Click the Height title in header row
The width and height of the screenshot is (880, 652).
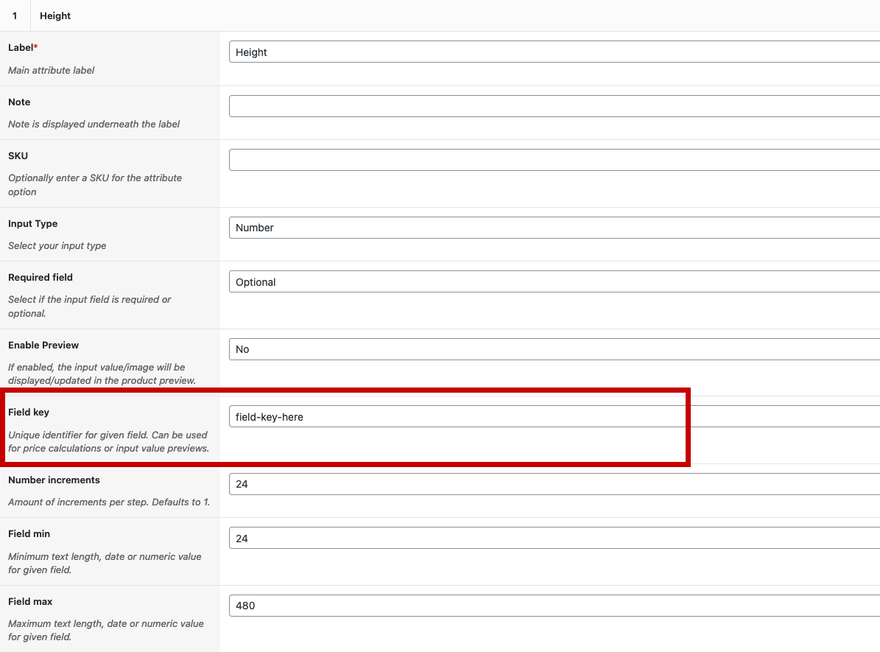pyautogui.click(x=55, y=15)
